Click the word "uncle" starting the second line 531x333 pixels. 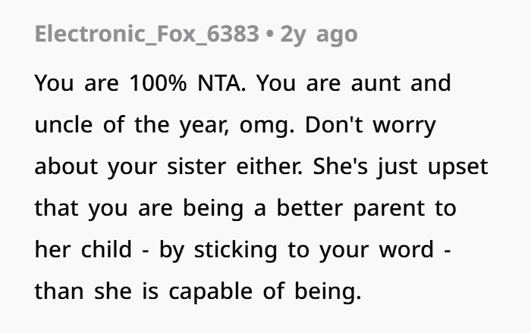click(x=63, y=125)
